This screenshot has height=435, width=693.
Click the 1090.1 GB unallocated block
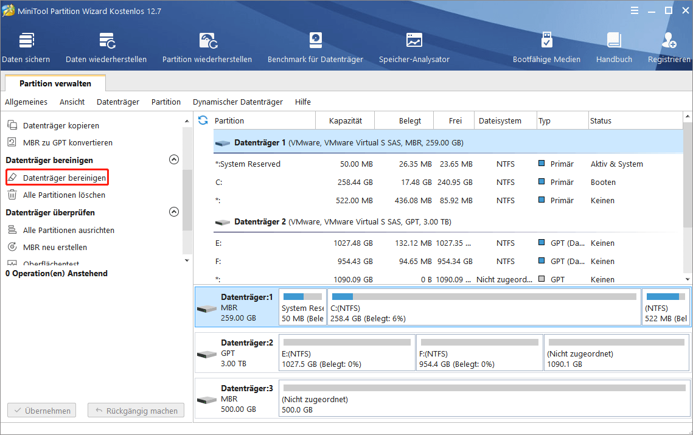point(616,353)
